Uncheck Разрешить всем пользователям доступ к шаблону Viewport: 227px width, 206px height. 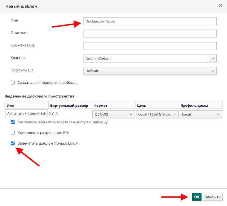point(13,122)
